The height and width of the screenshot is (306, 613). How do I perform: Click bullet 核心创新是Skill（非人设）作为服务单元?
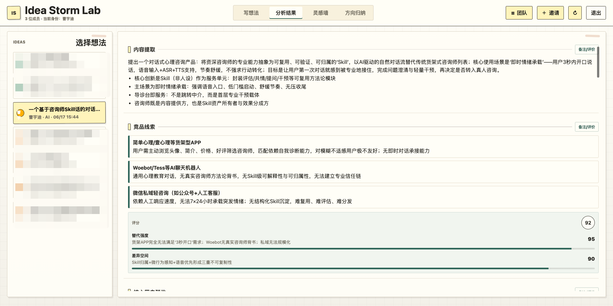(235, 78)
